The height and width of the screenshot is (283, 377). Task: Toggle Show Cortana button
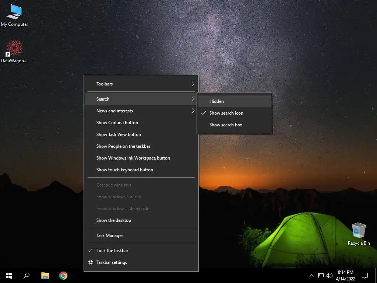pyautogui.click(x=141, y=123)
